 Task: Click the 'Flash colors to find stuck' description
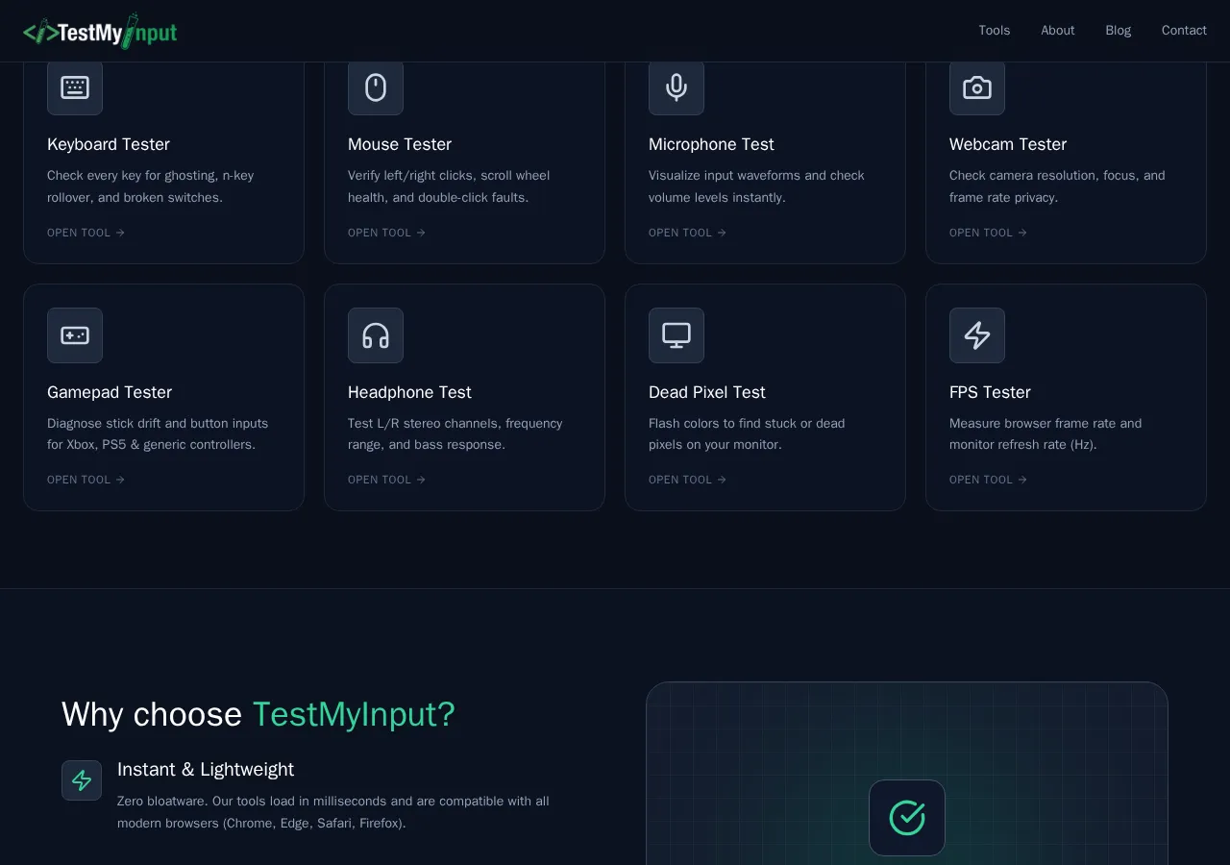click(747, 434)
